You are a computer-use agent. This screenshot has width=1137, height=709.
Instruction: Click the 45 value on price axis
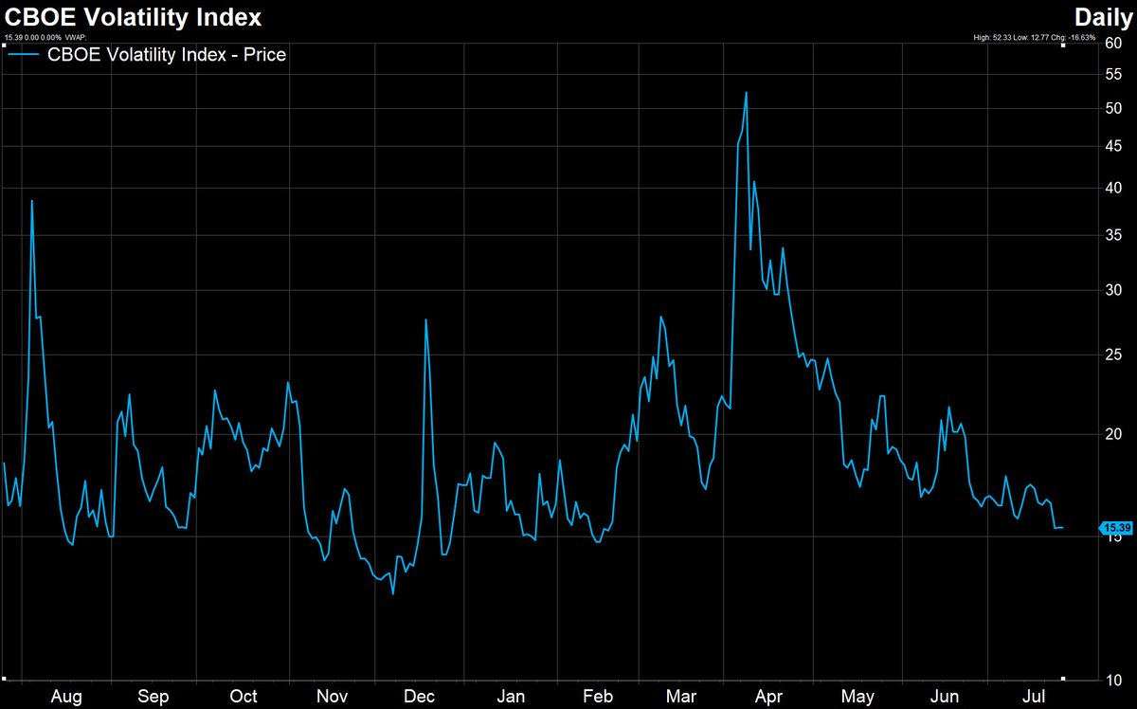pyautogui.click(x=1113, y=146)
